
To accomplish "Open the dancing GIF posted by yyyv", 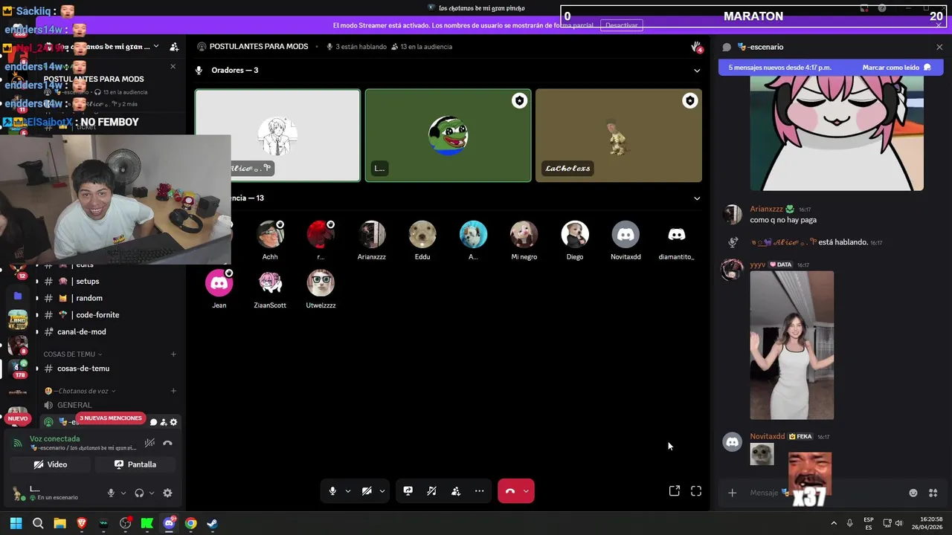I will coord(792,346).
